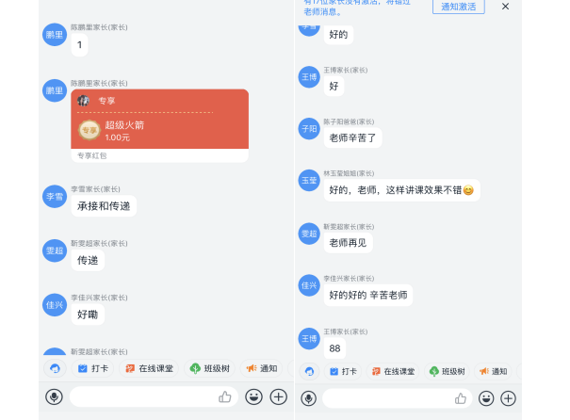
Task: Tap the 玉莹 avatar in right chat
Action: click(x=309, y=180)
